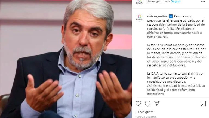Screen dimensions: 209x118
Task: Select the post photo of the man
Action: (66, 59)
